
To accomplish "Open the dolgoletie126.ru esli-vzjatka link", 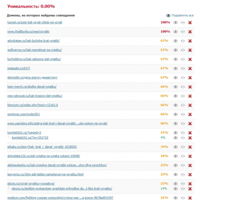I will tap(44, 156).
